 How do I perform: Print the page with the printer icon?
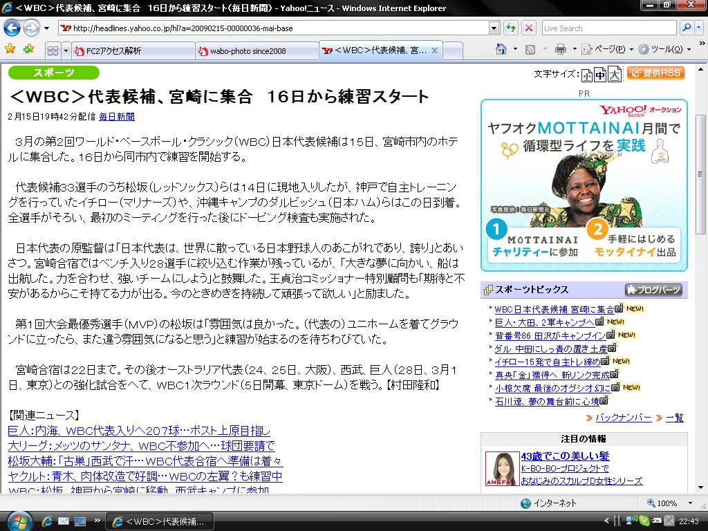click(x=560, y=49)
